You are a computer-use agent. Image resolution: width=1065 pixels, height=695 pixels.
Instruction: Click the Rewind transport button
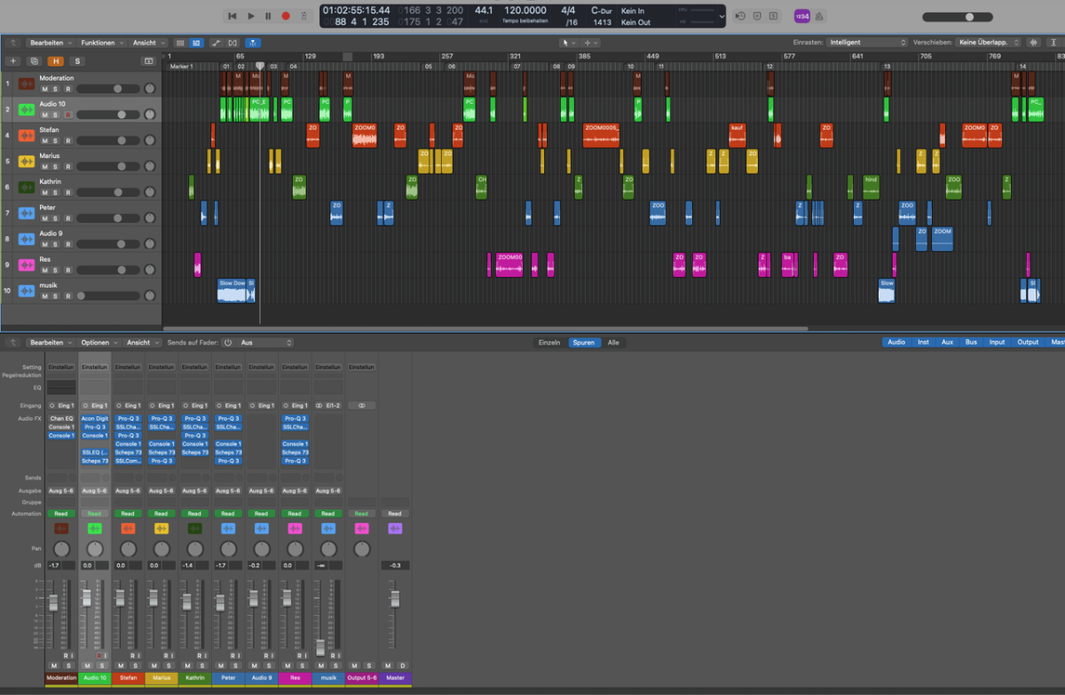click(233, 16)
